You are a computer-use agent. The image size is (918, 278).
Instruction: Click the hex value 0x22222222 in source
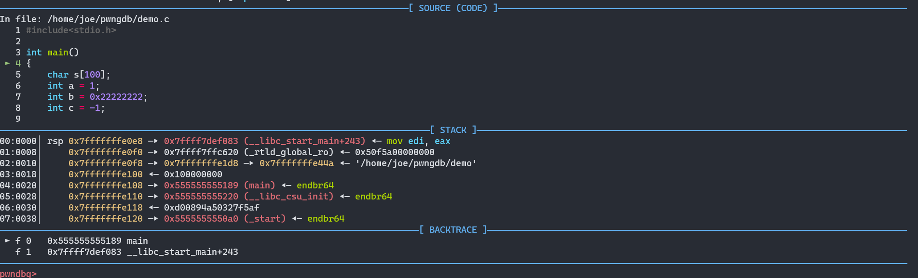click(116, 97)
